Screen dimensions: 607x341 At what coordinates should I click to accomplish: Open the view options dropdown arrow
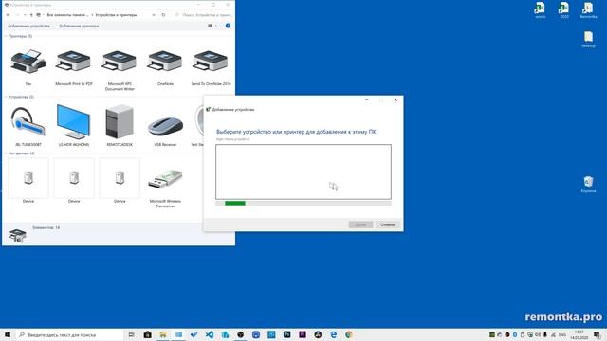tap(216, 26)
